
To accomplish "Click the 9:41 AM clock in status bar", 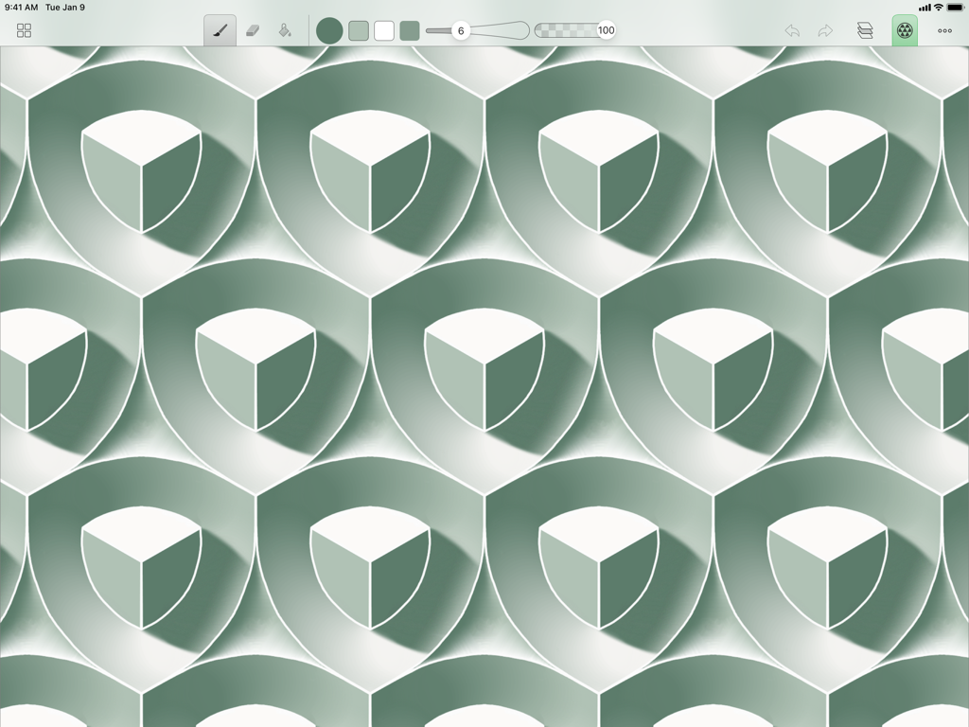I will [x=22, y=8].
